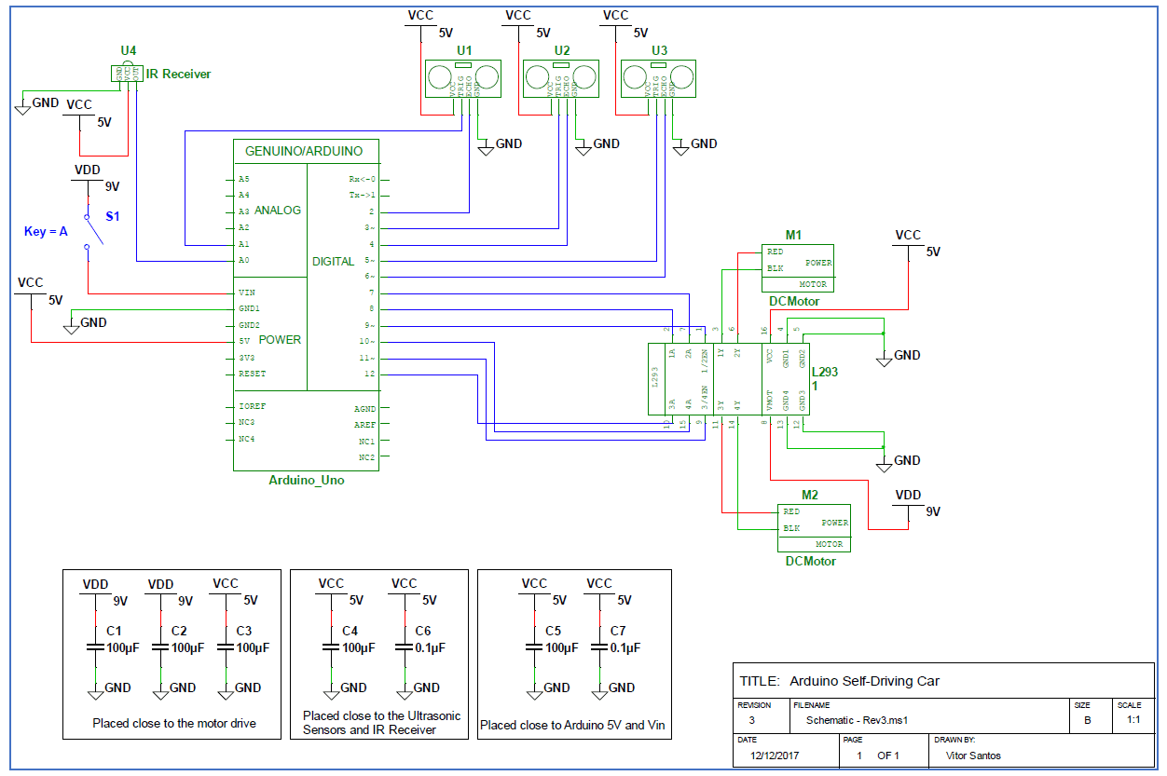1167x776 pixels.
Task: Click the U3 ultrasonic sensor symbol
Action: (x=658, y=78)
